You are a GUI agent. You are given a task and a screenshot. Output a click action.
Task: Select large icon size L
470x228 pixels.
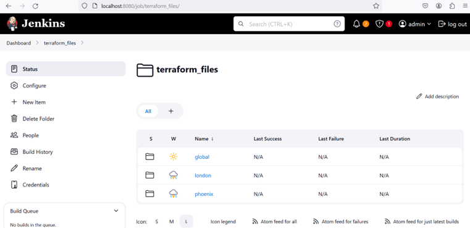click(x=186, y=222)
